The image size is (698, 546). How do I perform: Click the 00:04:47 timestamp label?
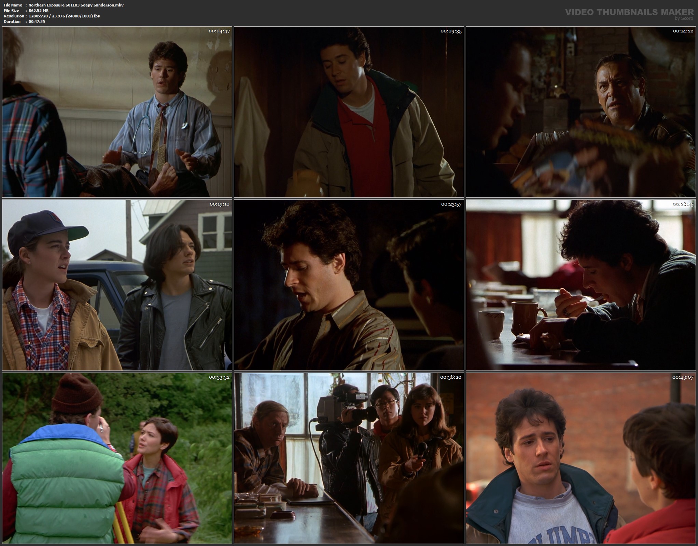point(219,31)
